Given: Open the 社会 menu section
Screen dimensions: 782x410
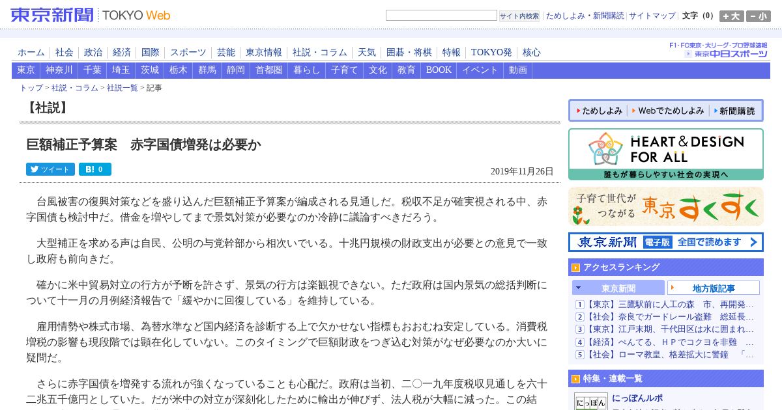Looking at the screenshot, I should (65, 53).
